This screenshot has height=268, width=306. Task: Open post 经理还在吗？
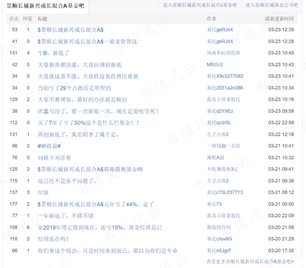(x=53, y=239)
